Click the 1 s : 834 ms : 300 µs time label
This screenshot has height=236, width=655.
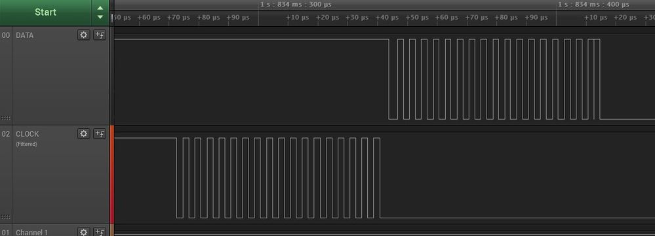[x=296, y=5]
